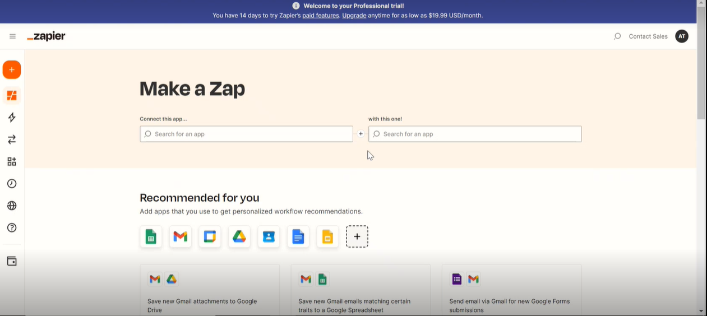Screen dimensions: 707x316
Task: Select the Google Sheets recommended app icon
Action: (x=151, y=237)
